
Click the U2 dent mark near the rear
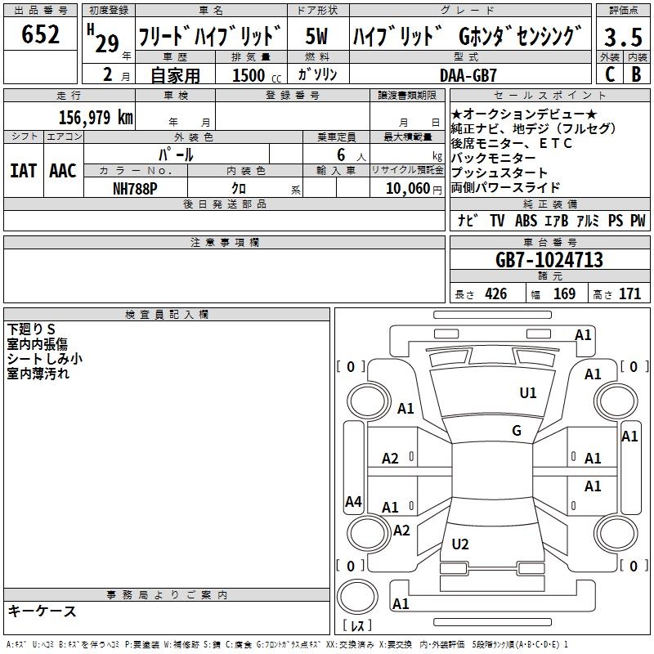point(460,544)
